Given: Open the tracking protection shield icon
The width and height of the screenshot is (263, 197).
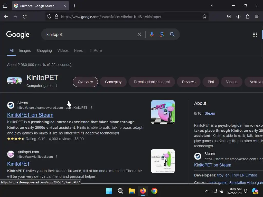Looking at the screenshot, I should pyautogui.click(x=49, y=17).
